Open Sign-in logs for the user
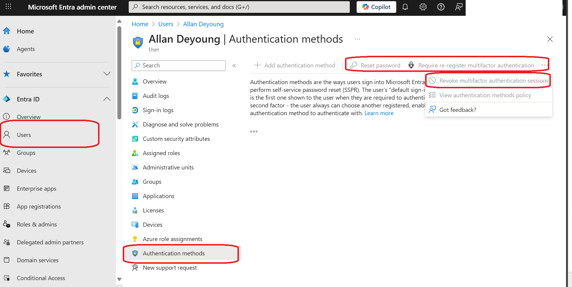The height and width of the screenshot is (287, 572). tap(158, 110)
